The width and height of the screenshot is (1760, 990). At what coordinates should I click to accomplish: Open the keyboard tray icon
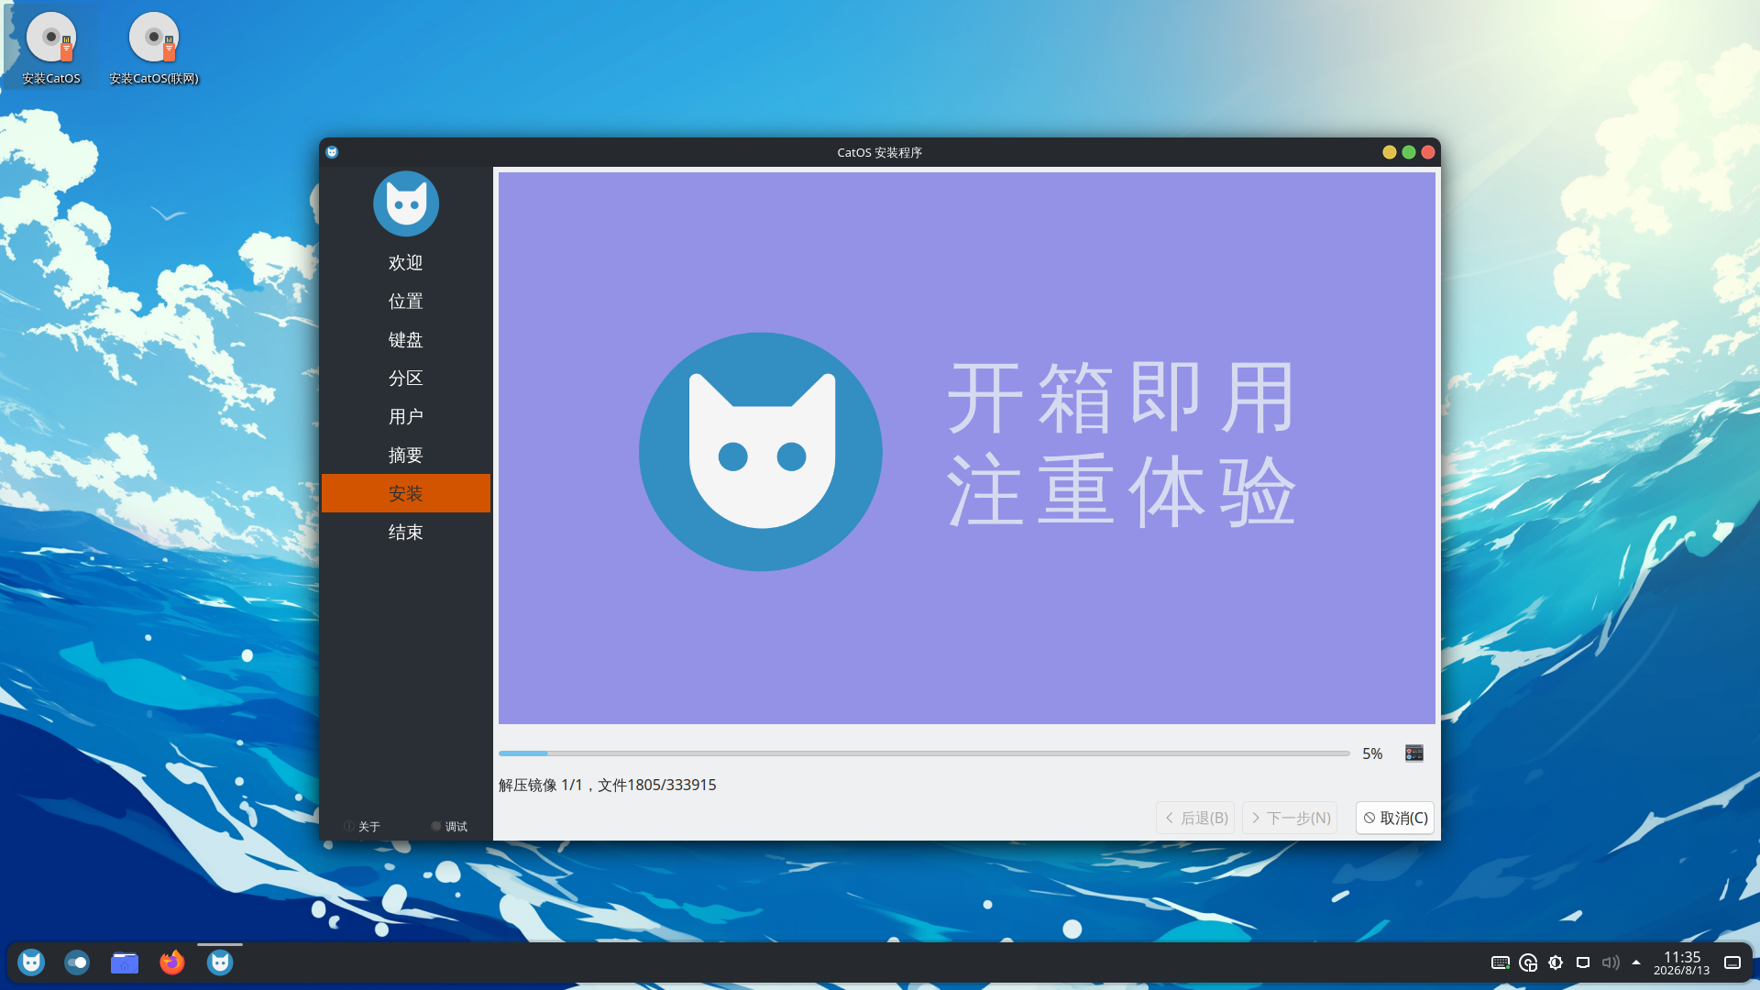(1501, 962)
